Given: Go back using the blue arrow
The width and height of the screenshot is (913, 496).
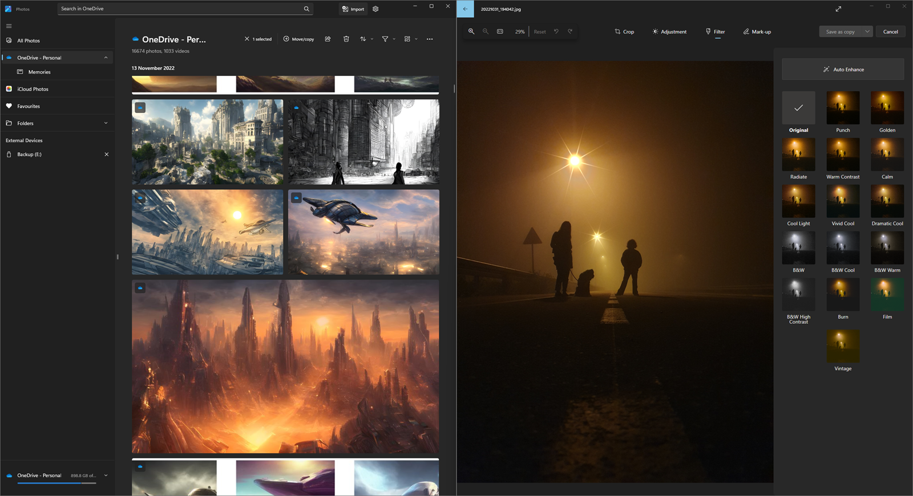Looking at the screenshot, I should click(x=465, y=9).
